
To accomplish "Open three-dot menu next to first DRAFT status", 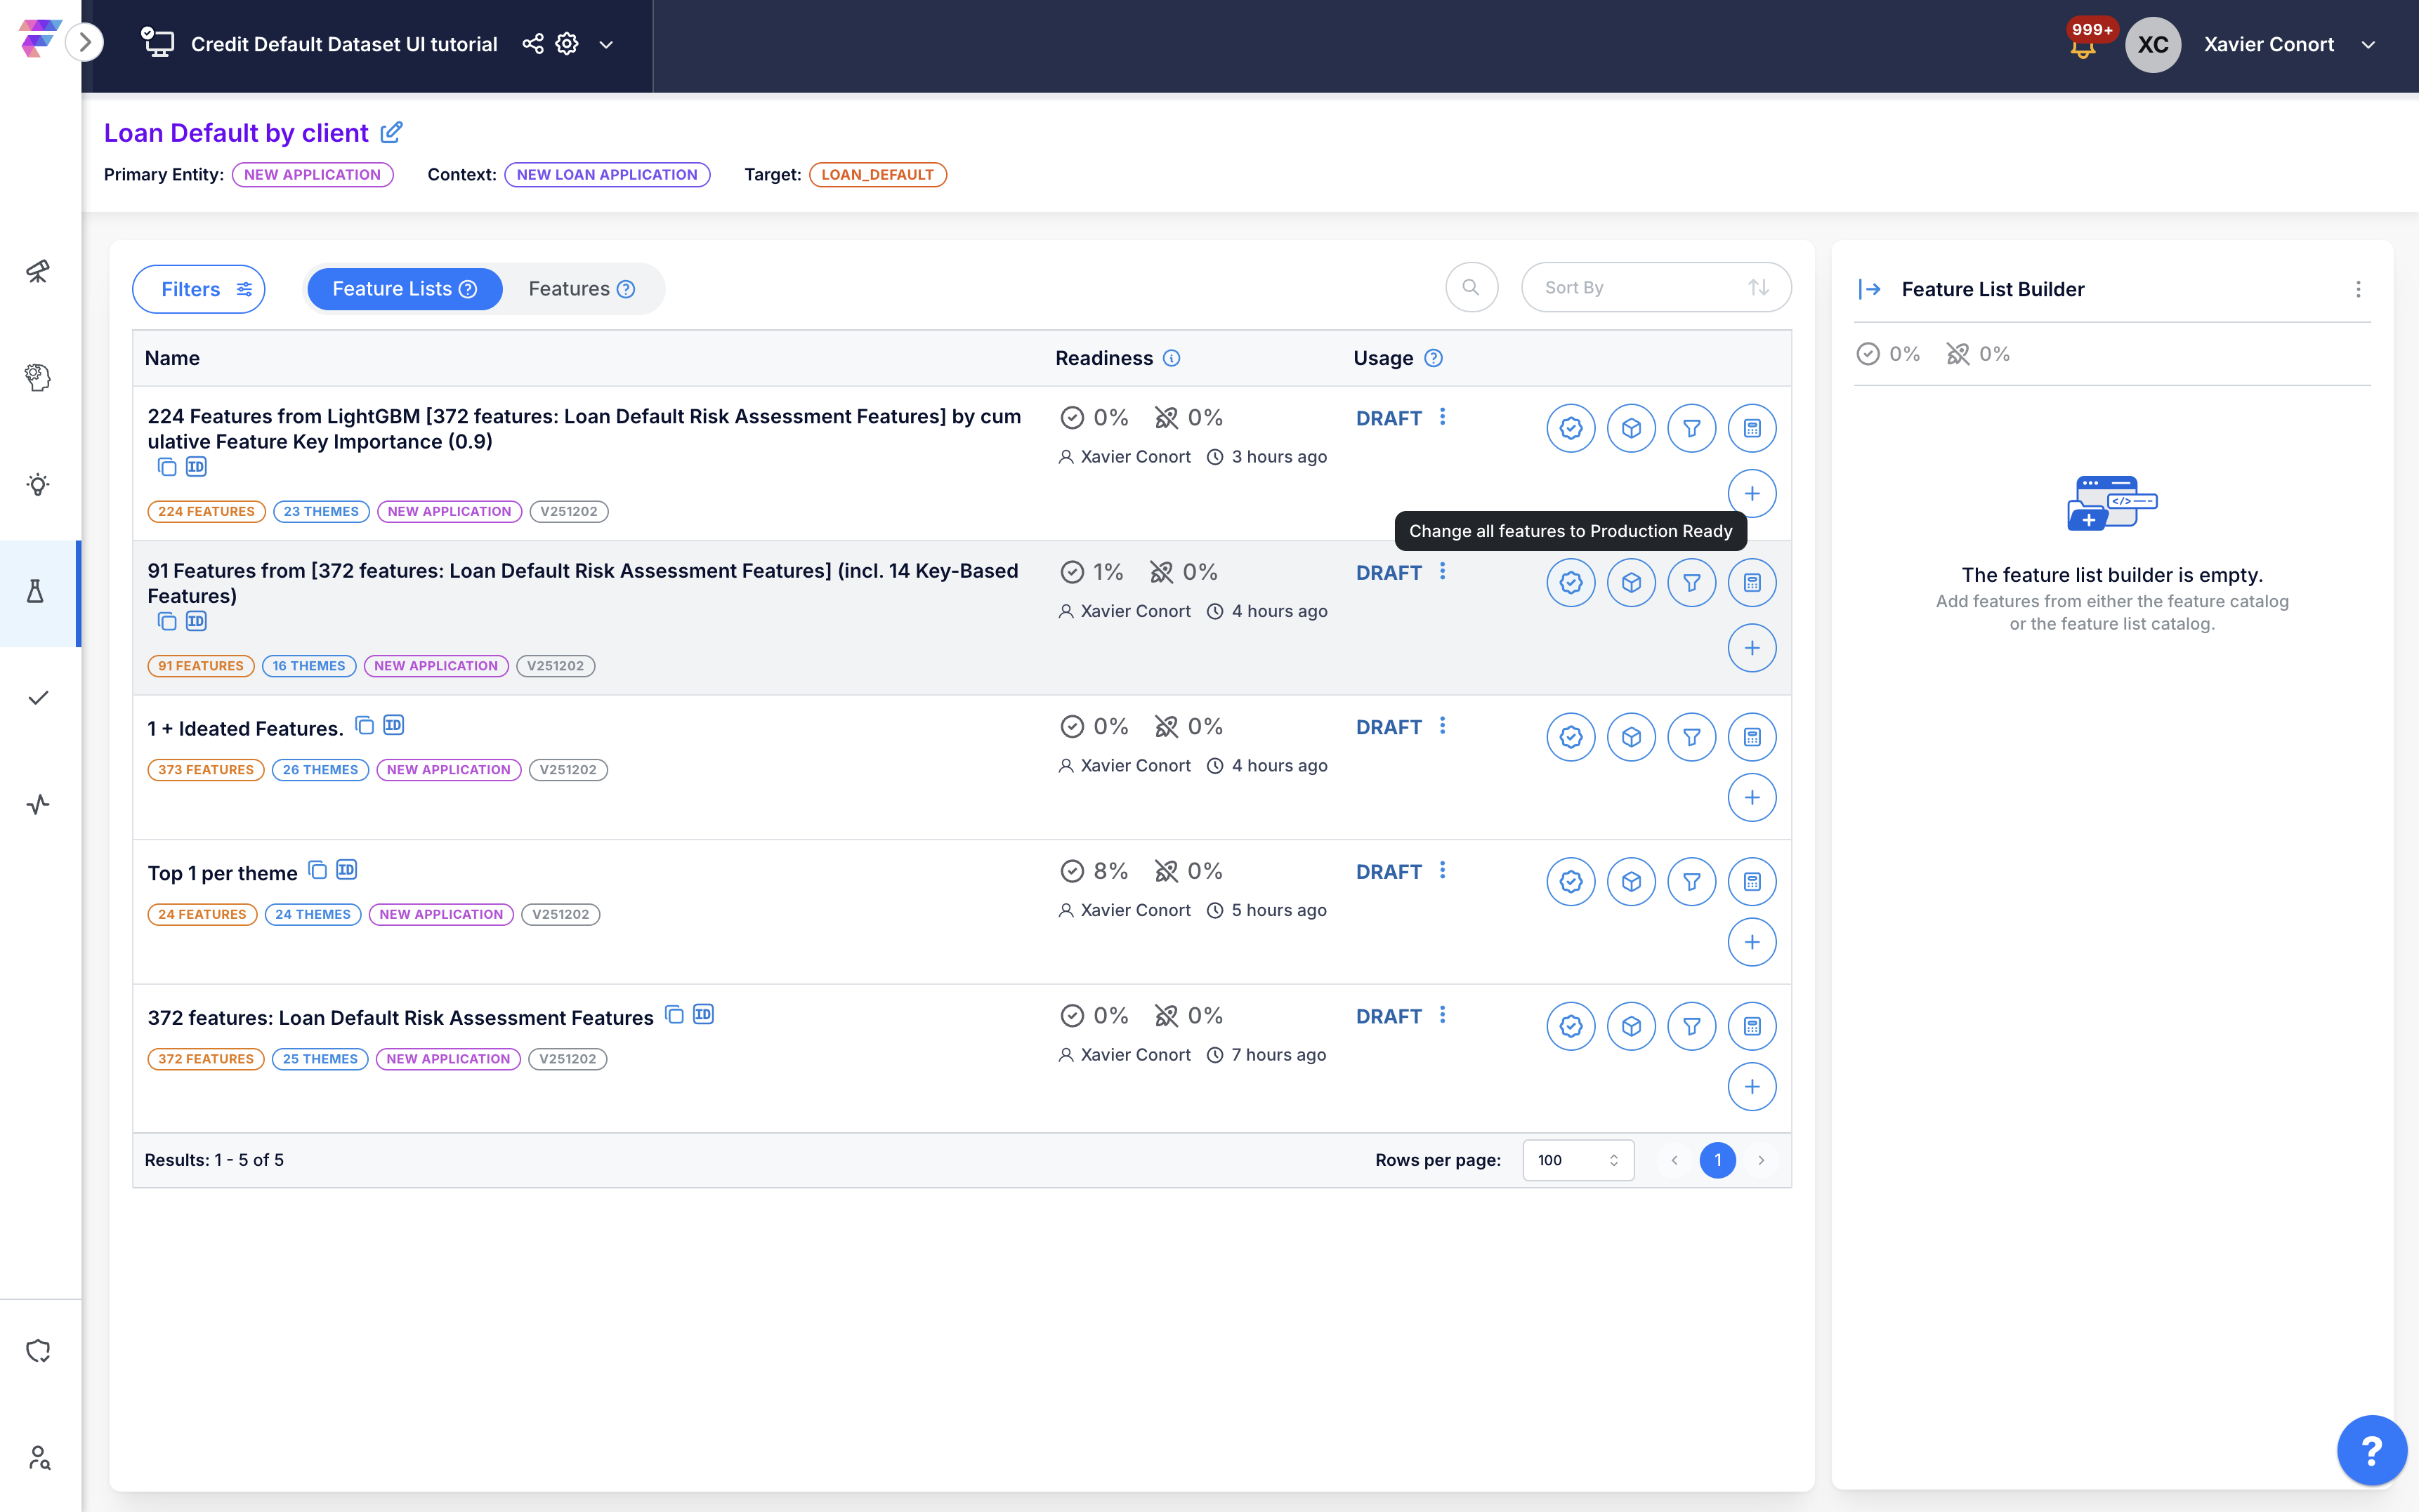I will [x=1441, y=417].
